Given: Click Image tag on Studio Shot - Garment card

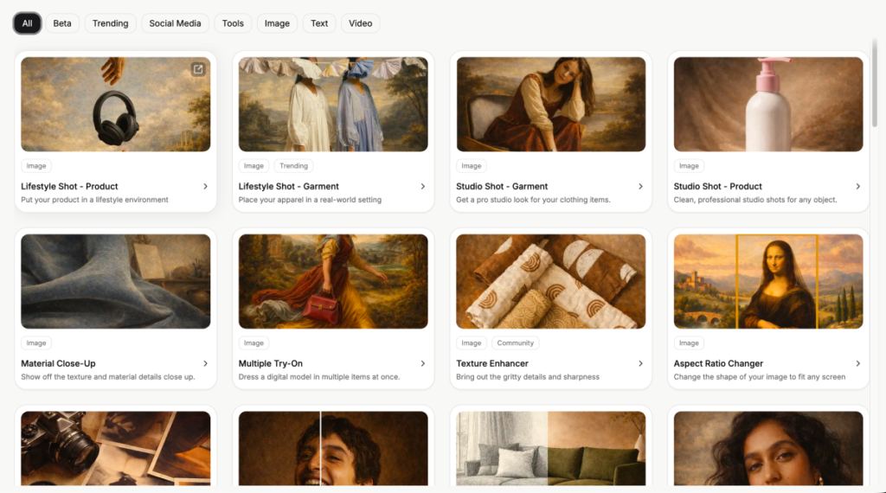Looking at the screenshot, I should click(472, 166).
